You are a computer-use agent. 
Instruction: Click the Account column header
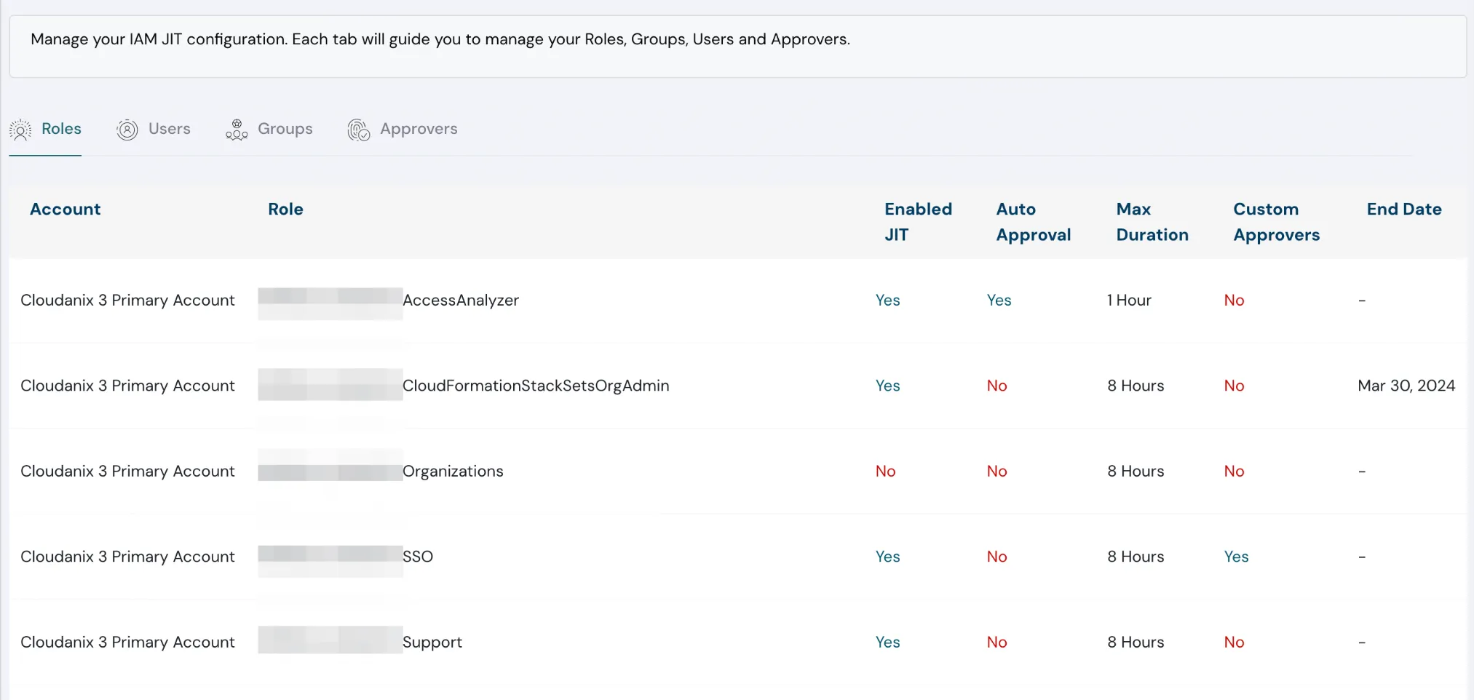(65, 210)
